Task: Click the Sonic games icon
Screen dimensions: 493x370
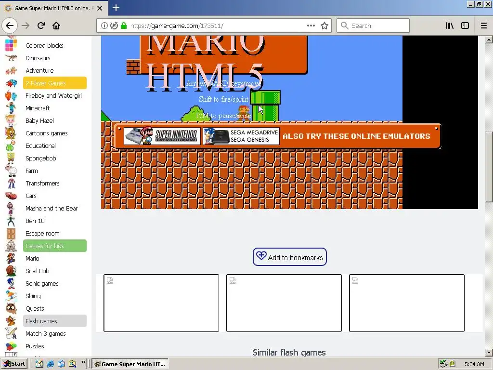Action: (x=11, y=283)
